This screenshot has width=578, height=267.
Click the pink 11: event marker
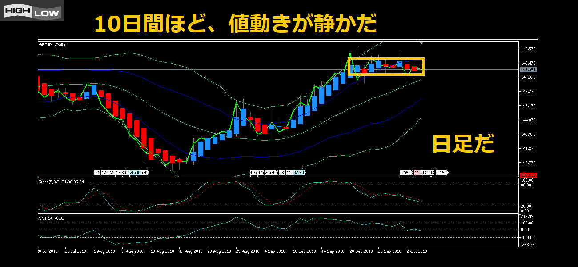tap(417, 172)
